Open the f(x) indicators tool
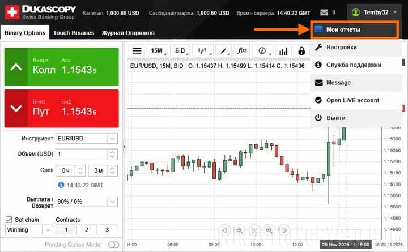The width and height of the screenshot is (408, 252). (242, 50)
